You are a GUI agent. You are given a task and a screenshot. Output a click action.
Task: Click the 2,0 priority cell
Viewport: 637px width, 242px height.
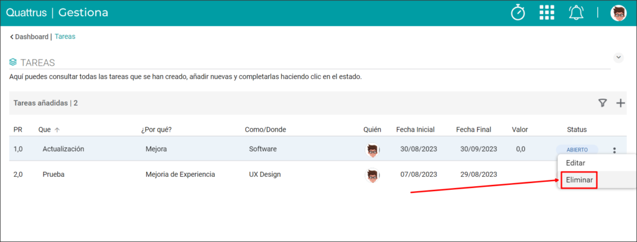pyautogui.click(x=18, y=174)
